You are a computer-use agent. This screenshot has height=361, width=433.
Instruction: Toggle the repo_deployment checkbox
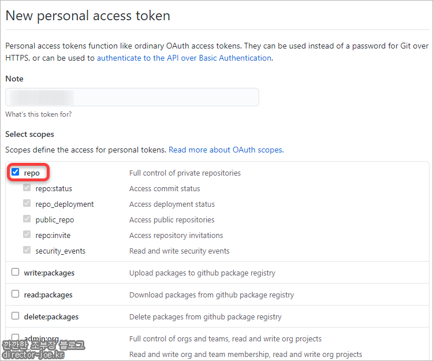pyautogui.click(x=27, y=203)
